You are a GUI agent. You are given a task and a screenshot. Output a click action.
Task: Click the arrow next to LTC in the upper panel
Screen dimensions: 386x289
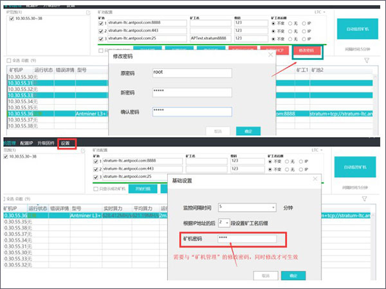(324, 12)
